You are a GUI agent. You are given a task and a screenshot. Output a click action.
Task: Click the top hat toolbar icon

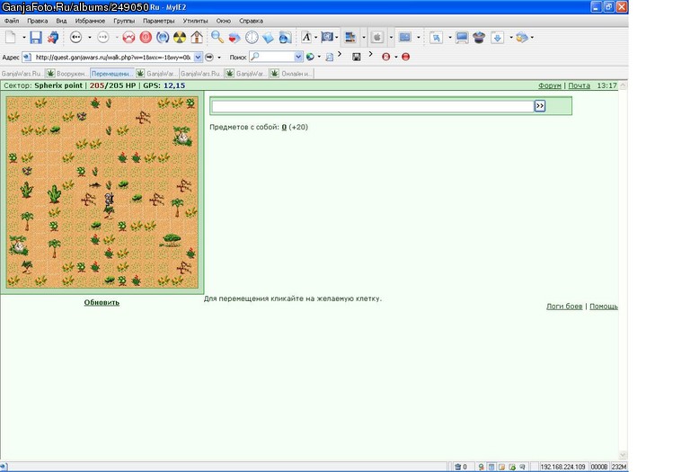click(x=479, y=37)
